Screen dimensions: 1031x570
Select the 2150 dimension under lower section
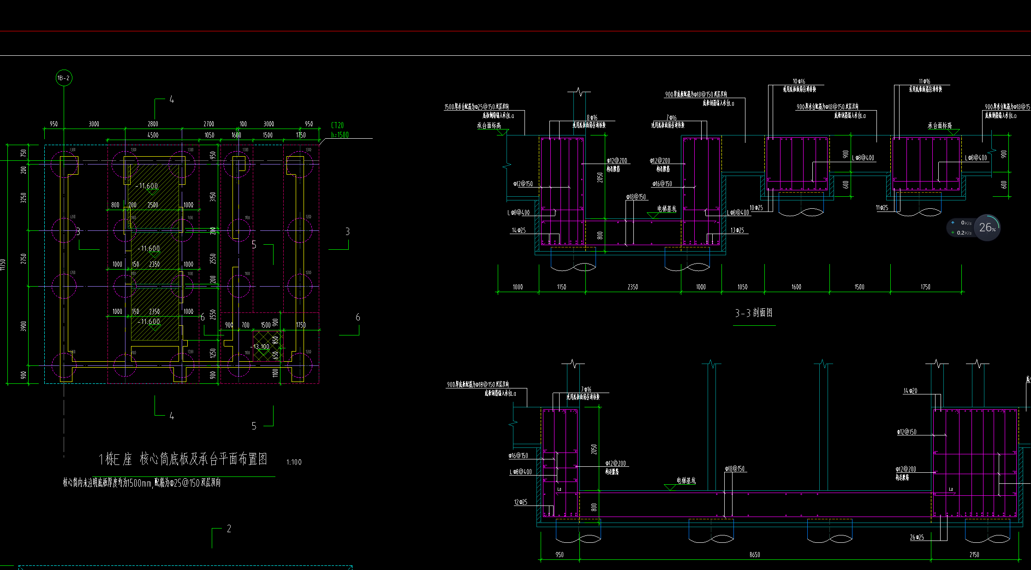tap(974, 555)
